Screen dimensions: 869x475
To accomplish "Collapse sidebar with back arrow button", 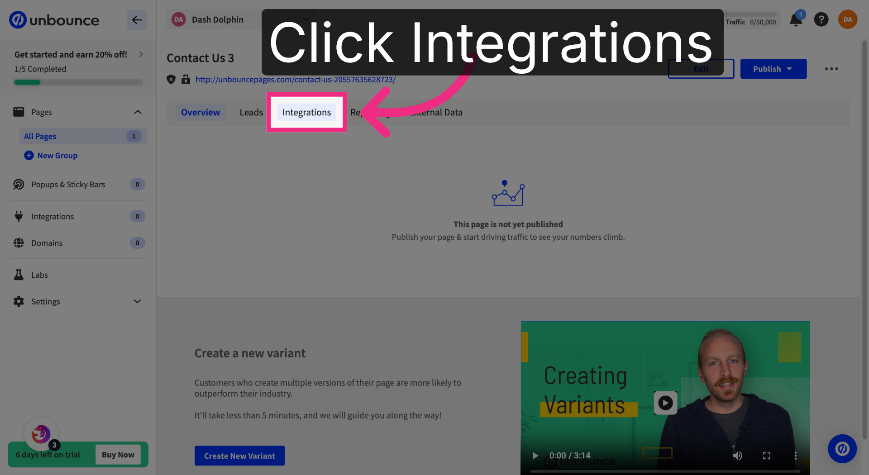I will click(x=137, y=20).
